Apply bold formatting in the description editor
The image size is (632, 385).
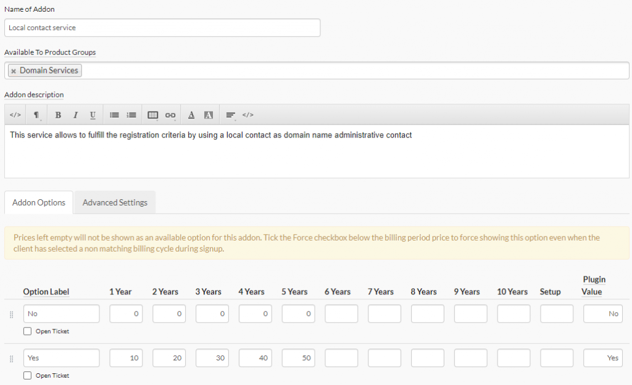click(57, 115)
